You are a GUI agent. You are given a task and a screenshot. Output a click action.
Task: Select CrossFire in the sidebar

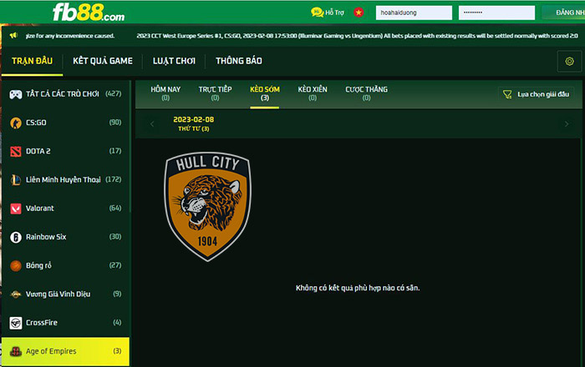pos(66,323)
